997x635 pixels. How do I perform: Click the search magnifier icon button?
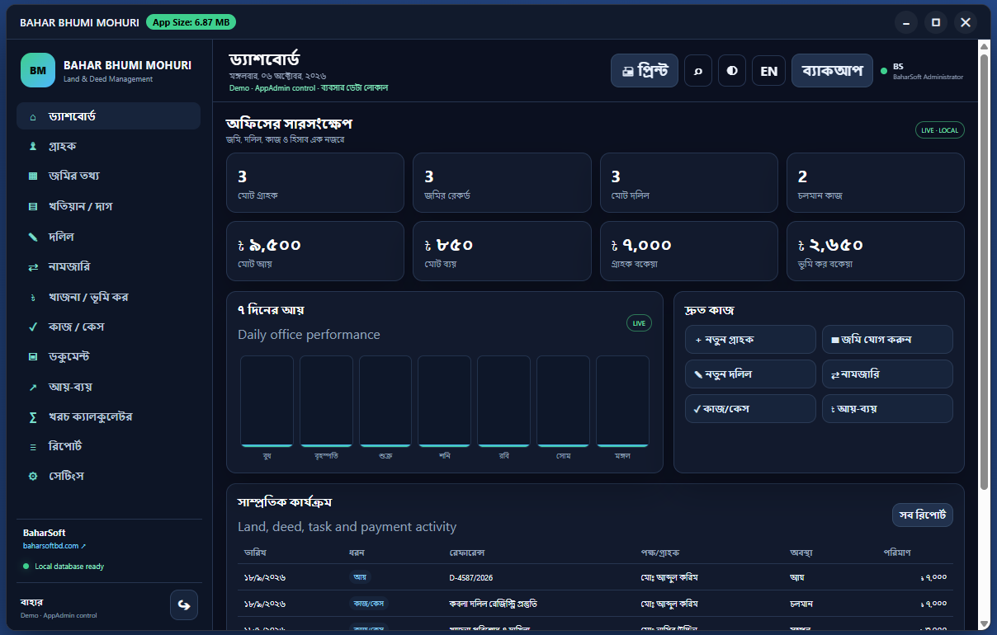pyautogui.click(x=698, y=71)
